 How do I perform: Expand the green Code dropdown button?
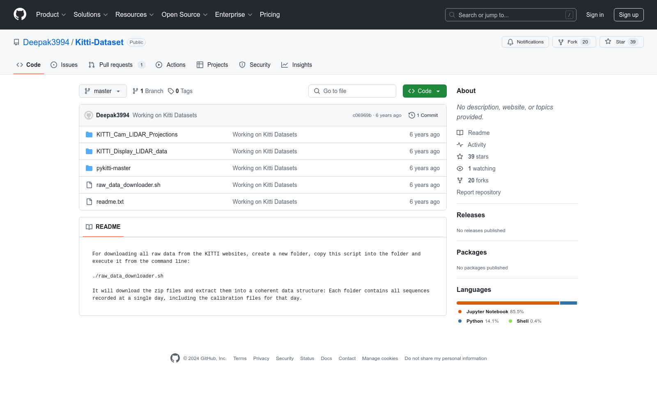click(424, 91)
